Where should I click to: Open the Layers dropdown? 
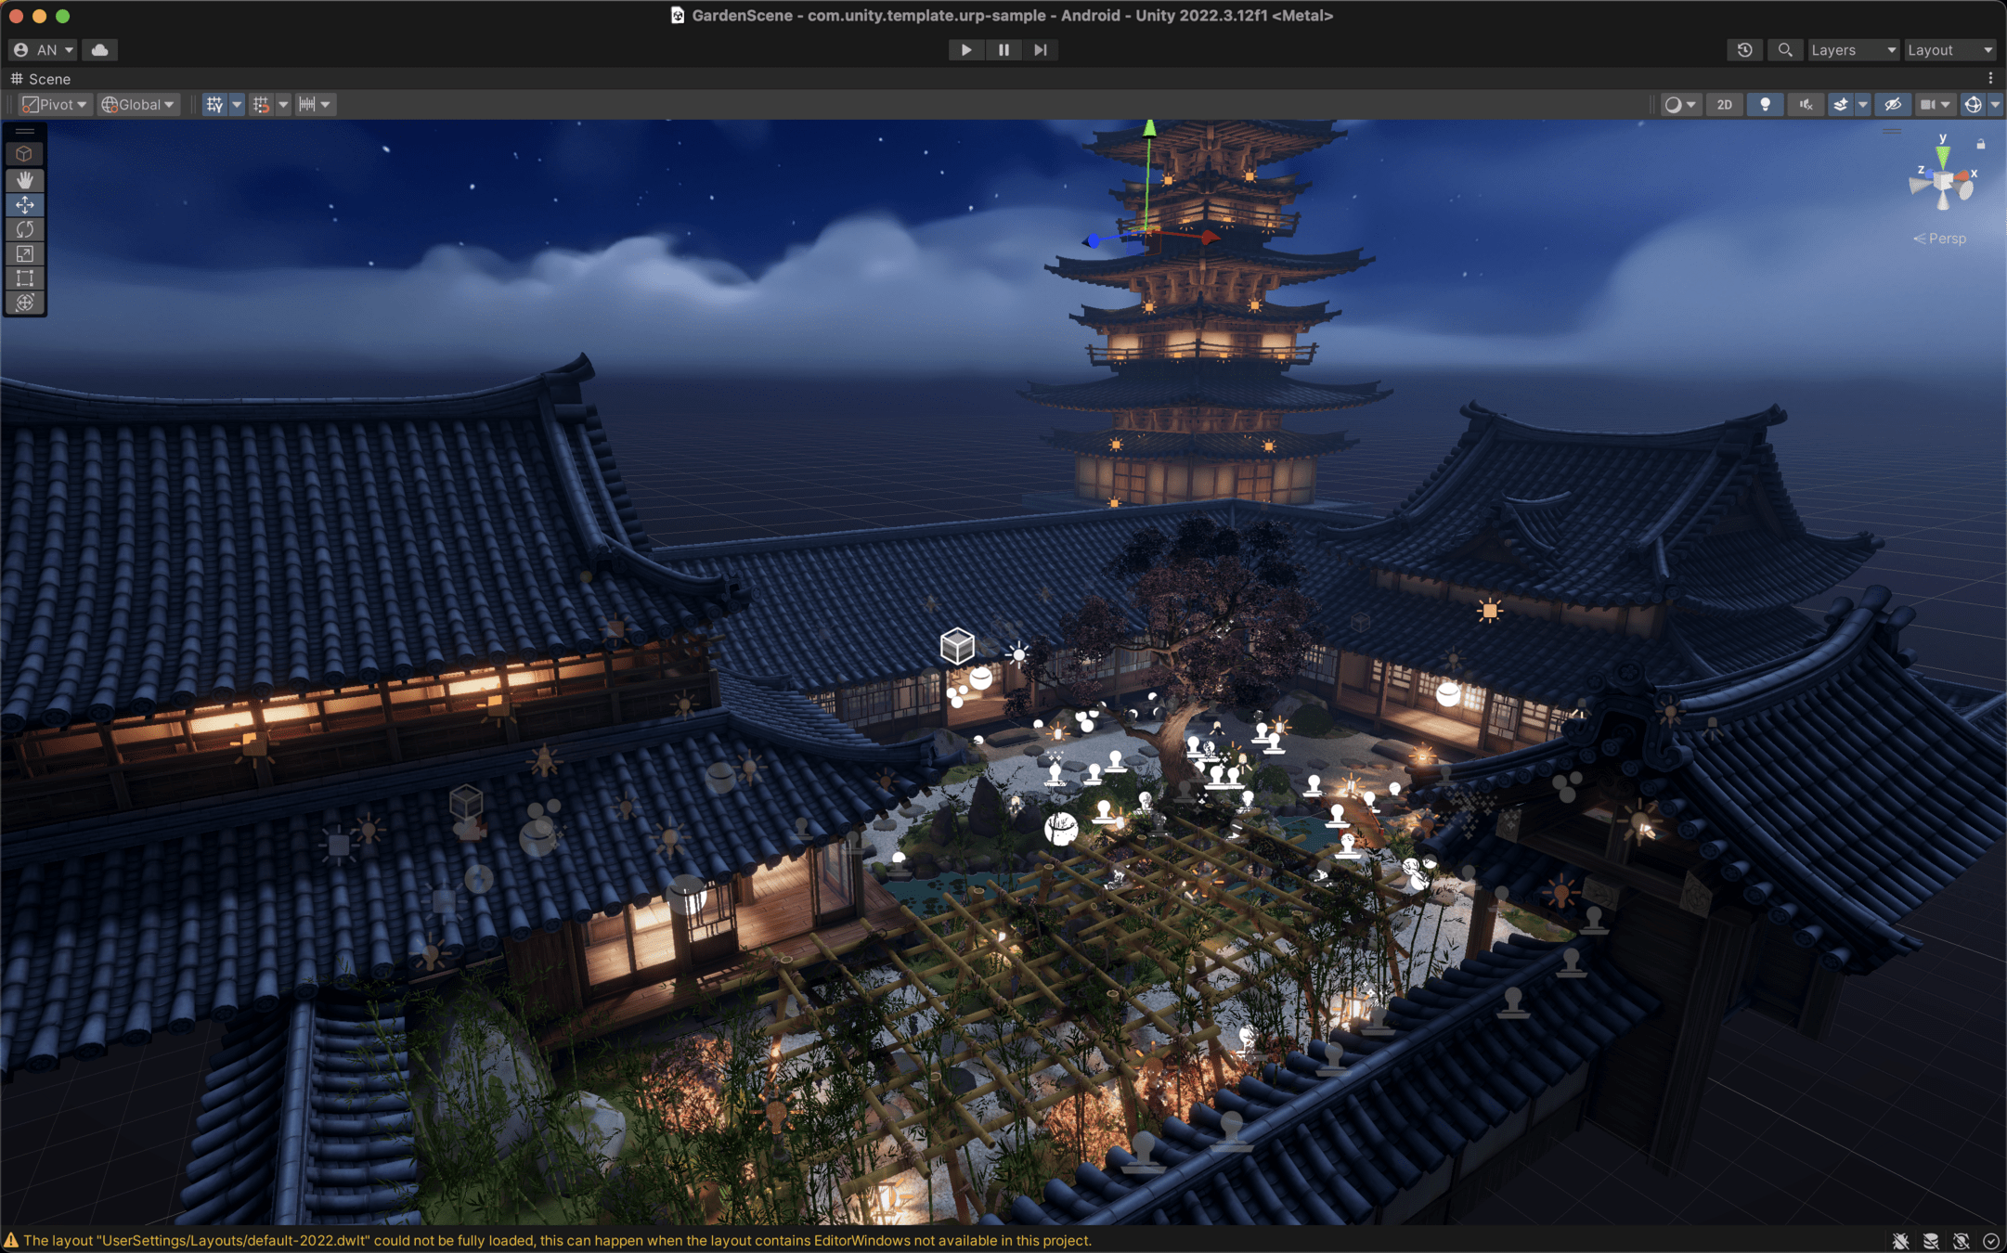click(x=1852, y=50)
